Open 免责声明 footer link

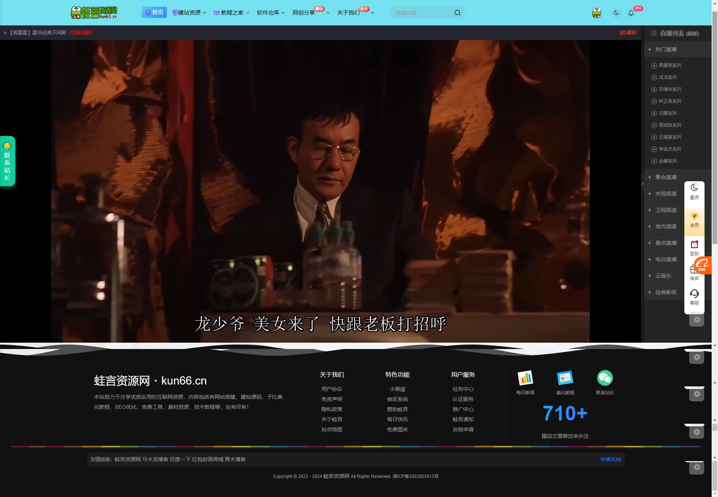(x=332, y=399)
